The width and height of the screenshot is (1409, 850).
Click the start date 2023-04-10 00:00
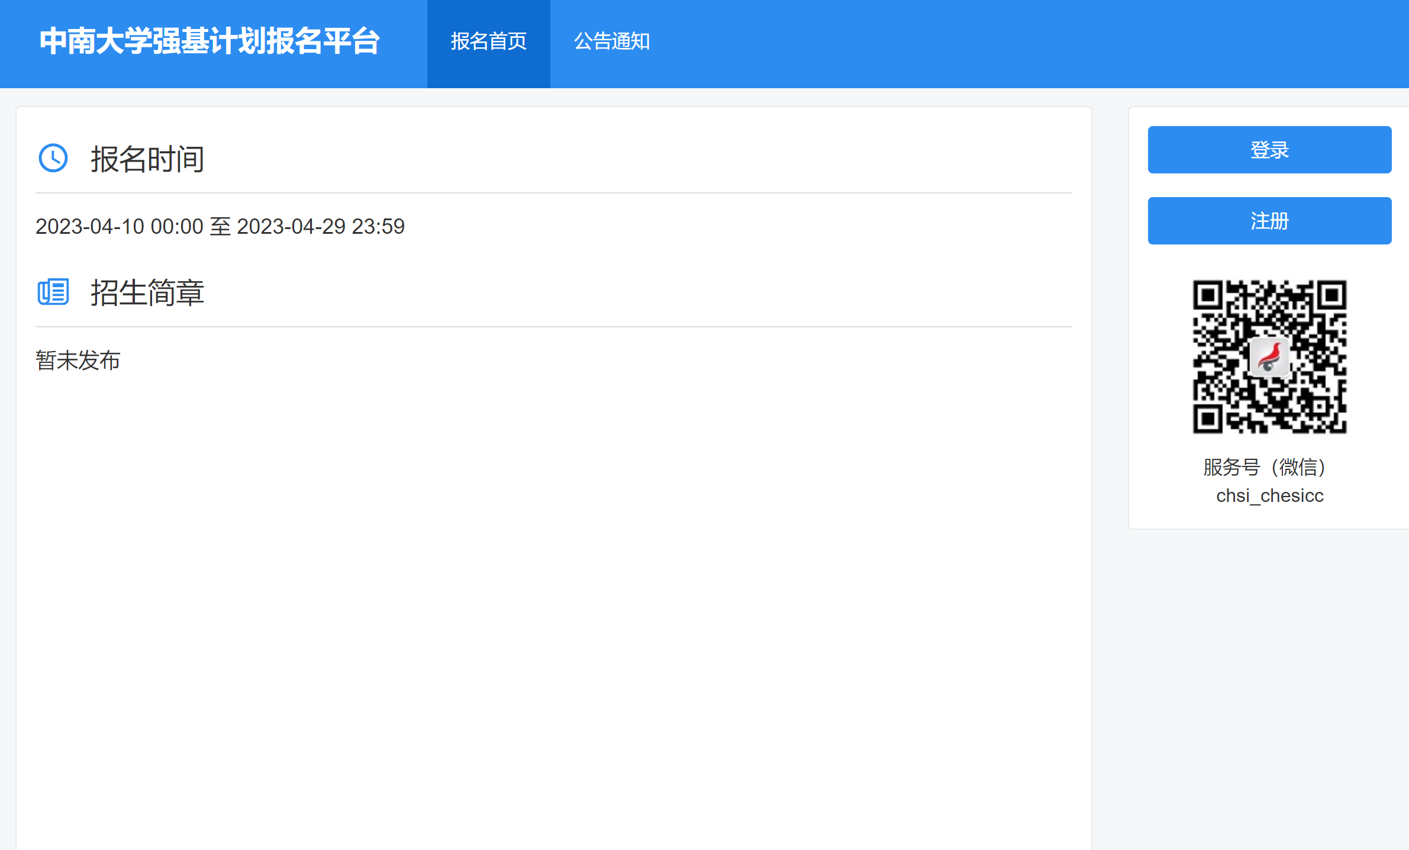(119, 227)
